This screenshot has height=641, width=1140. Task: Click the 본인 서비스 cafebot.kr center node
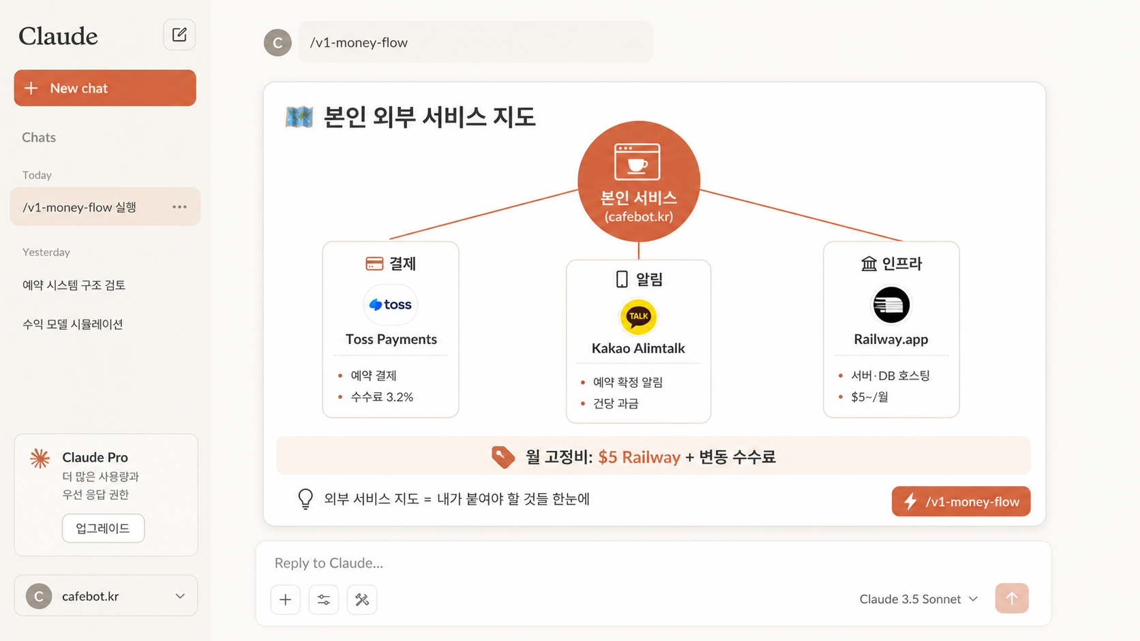(639, 181)
